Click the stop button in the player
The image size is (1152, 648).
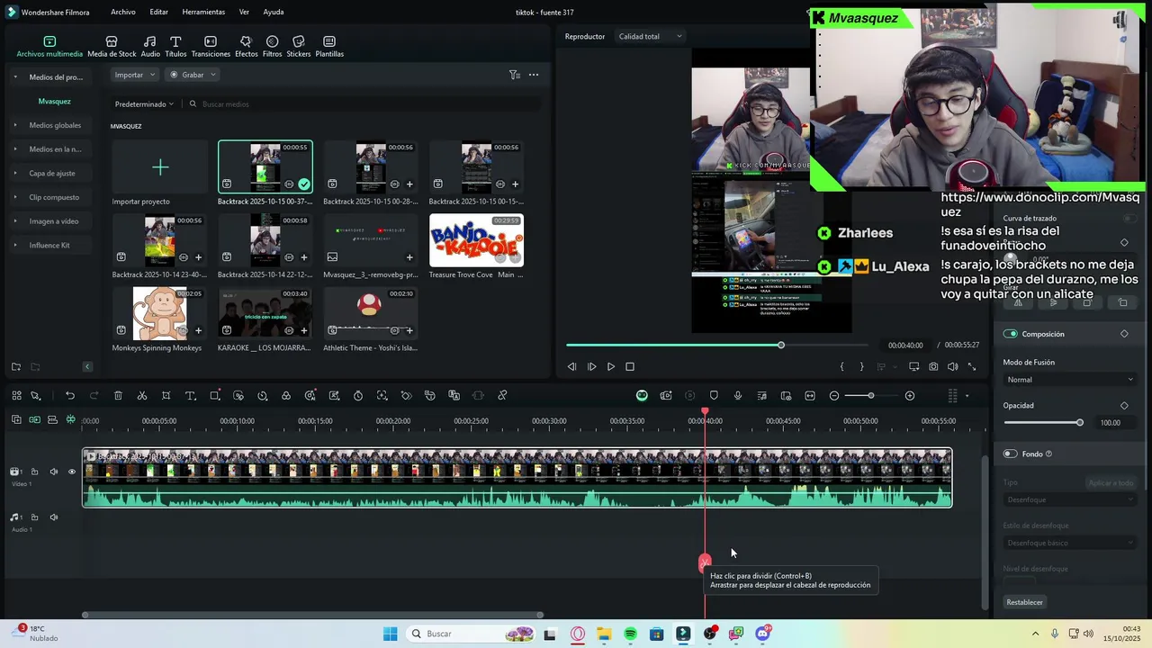pos(630,367)
